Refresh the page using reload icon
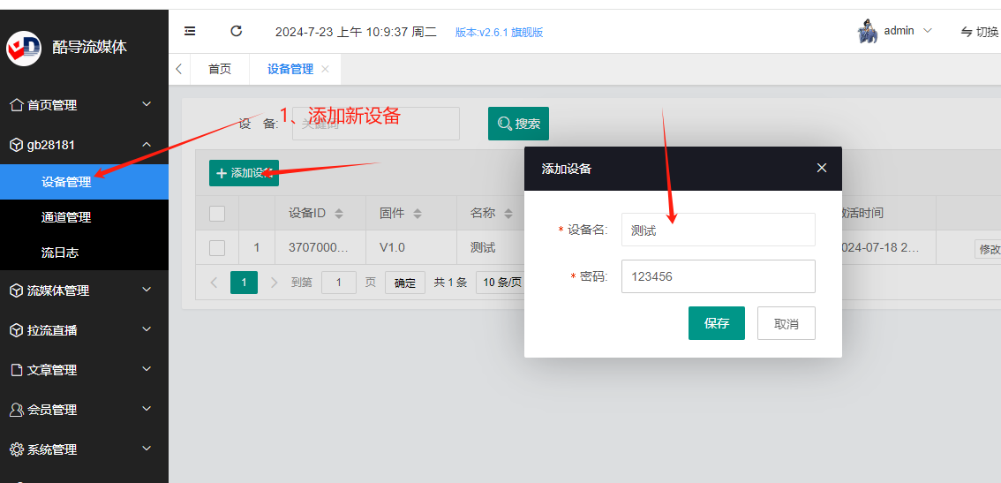Viewport: 1001px width, 483px height. click(237, 31)
